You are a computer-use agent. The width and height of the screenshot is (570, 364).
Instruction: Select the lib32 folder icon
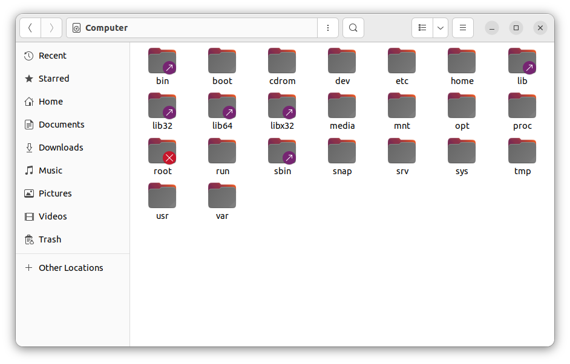coord(162,106)
